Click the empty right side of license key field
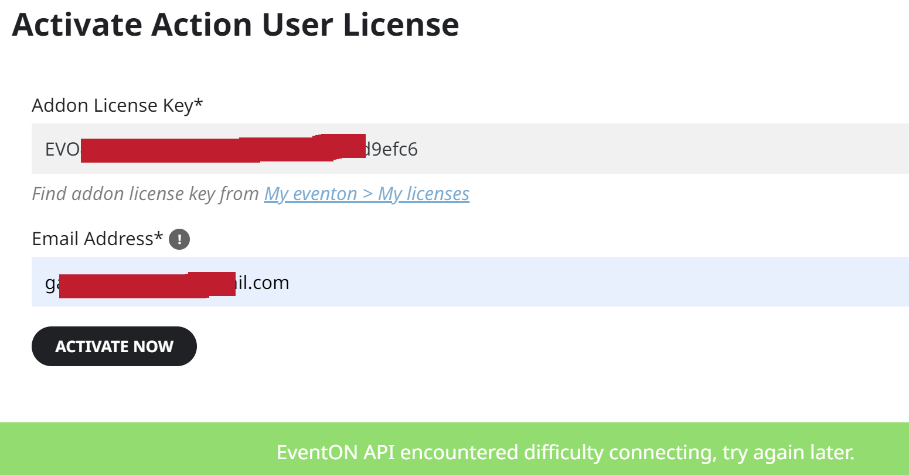Viewport: 909px width, 475px height. coord(662,149)
